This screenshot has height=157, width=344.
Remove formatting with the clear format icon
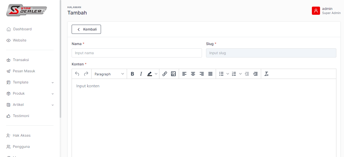click(x=266, y=74)
